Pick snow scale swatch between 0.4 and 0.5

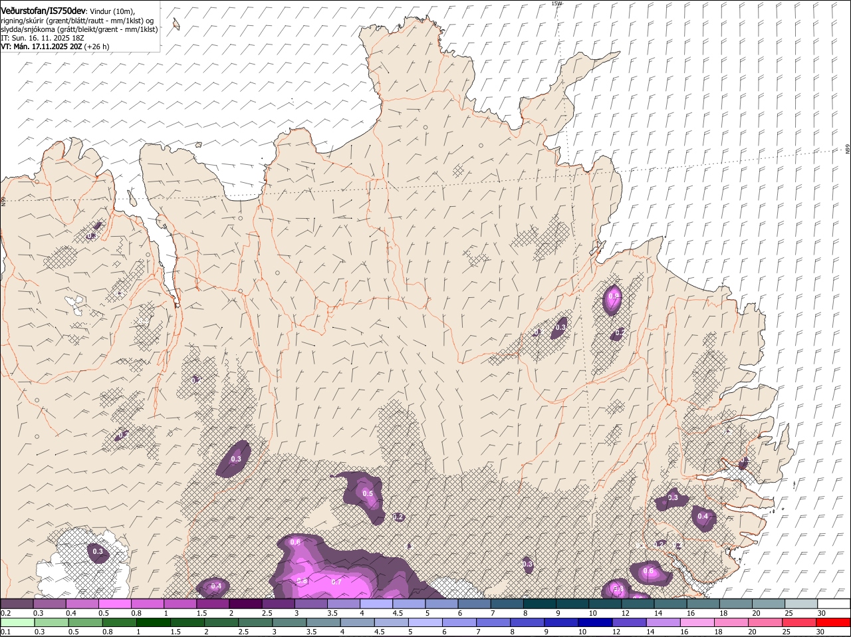pos(82,604)
